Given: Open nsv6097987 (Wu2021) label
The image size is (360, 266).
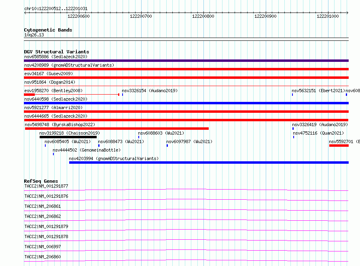Looking at the screenshot, I should (189, 141).
